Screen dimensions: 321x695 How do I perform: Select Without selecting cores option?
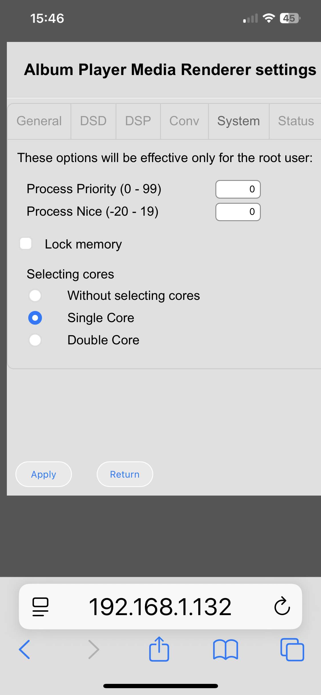point(35,295)
